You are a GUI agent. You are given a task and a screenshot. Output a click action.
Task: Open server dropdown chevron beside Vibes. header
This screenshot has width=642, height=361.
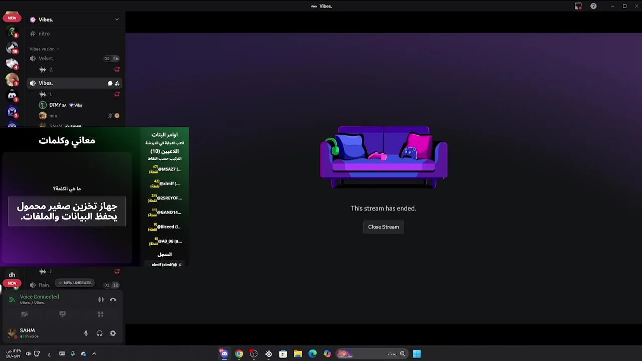tap(117, 20)
